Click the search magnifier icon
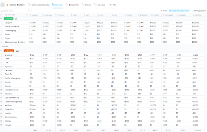 [x=2, y=11]
